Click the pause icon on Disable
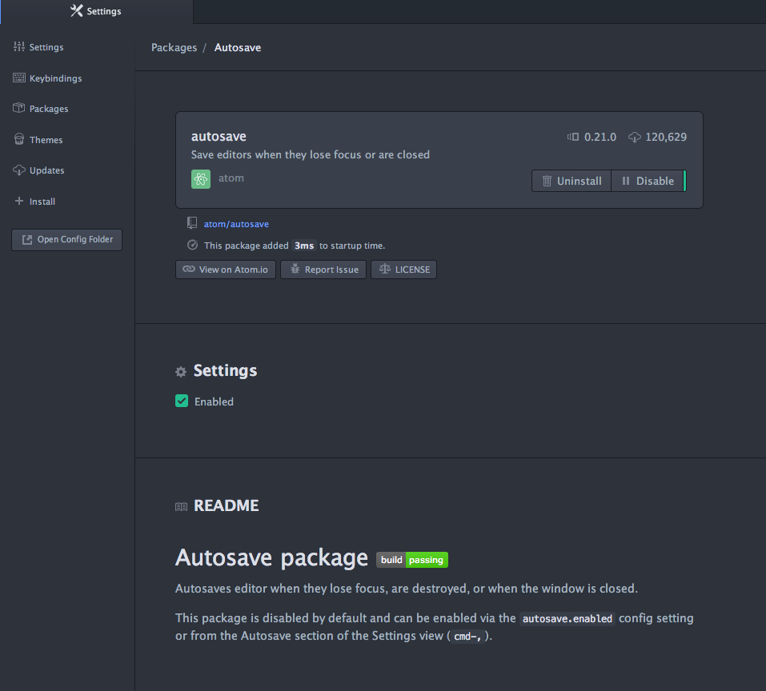The width and height of the screenshot is (766, 691). tap(626, 181)
